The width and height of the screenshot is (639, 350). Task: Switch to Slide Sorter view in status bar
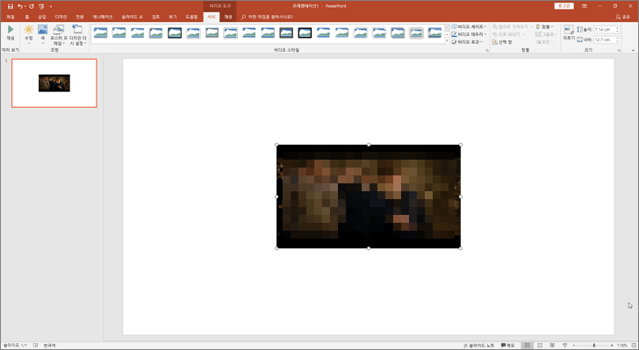pos(540,345)
